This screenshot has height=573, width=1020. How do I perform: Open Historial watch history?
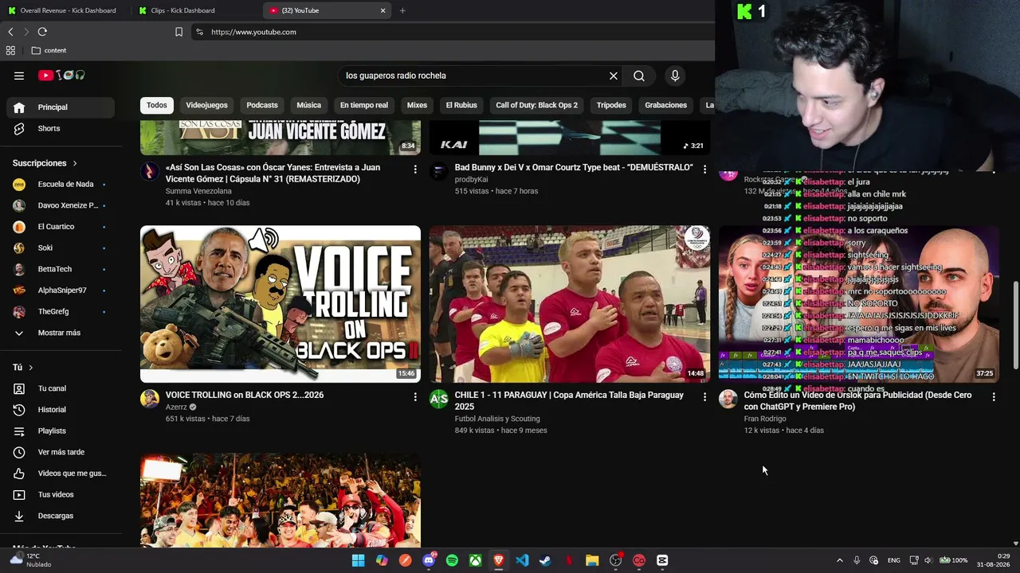(61, 410)
